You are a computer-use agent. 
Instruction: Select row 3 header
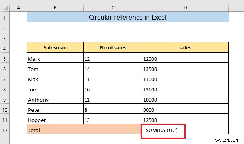click(5, 37)
